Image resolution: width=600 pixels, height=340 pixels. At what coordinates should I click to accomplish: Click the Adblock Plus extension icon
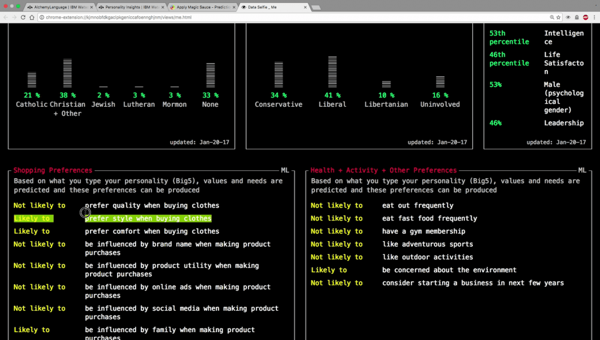(585, 17)
